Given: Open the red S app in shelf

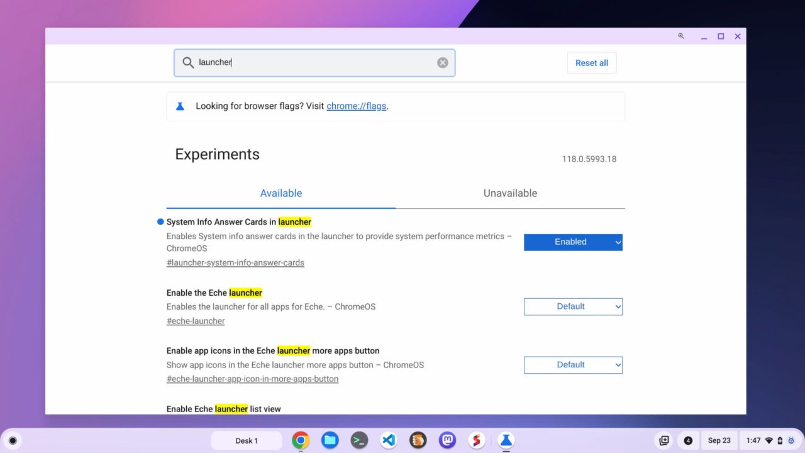Looking at the screenshot, I should click(x=477, y=440).
